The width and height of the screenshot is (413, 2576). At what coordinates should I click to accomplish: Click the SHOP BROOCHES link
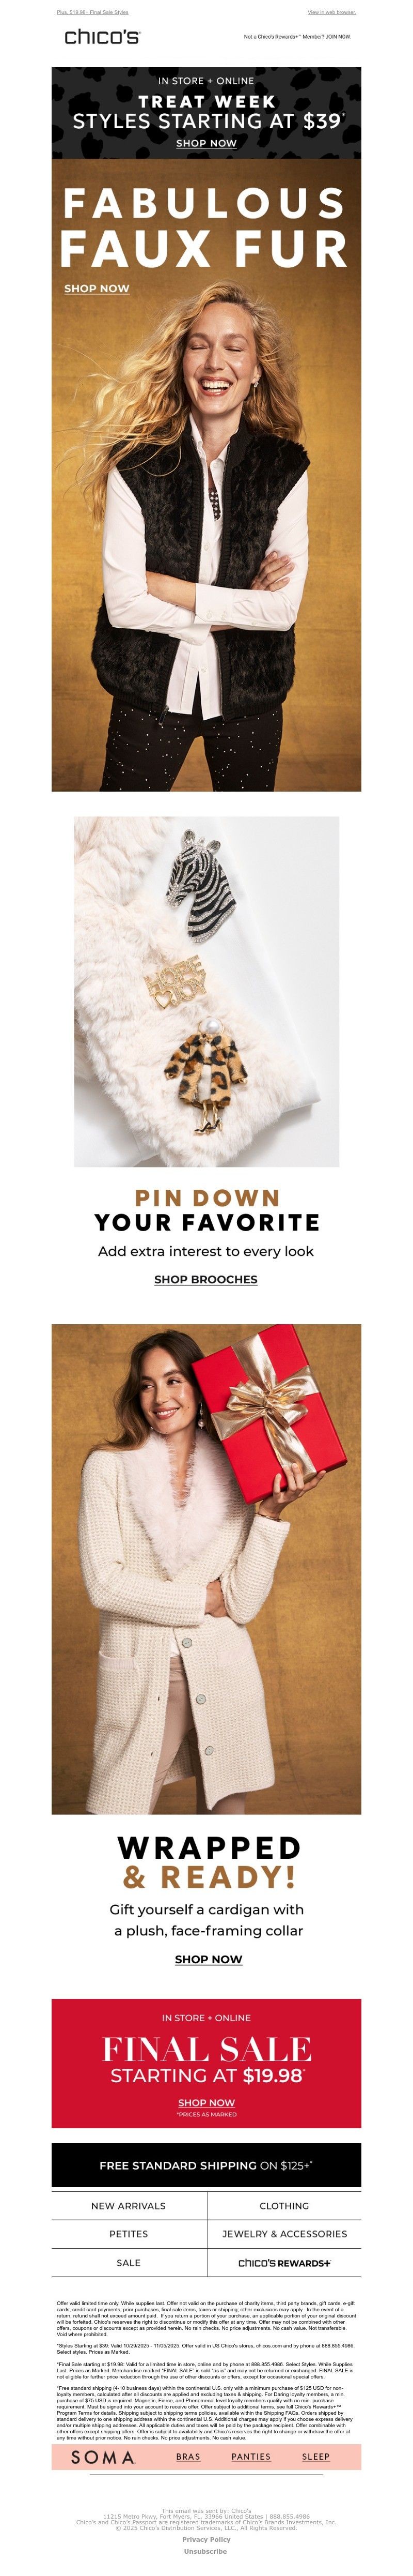[x=205, y=1279]
